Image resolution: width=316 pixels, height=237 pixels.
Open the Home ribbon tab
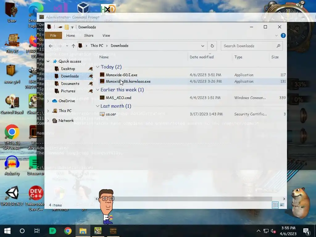pyautogui.click(x=71, y=35)
